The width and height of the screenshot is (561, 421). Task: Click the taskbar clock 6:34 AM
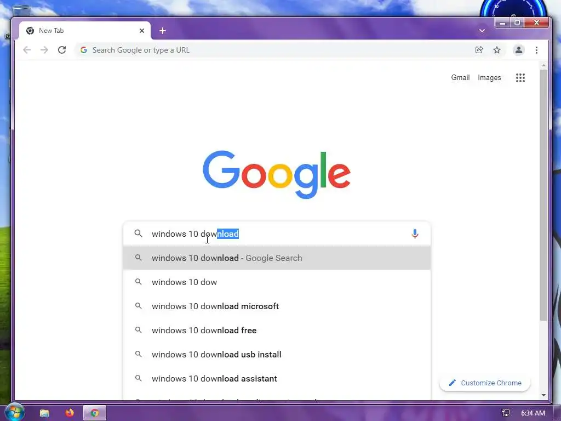pyautogui.click(x=533, y=413)
